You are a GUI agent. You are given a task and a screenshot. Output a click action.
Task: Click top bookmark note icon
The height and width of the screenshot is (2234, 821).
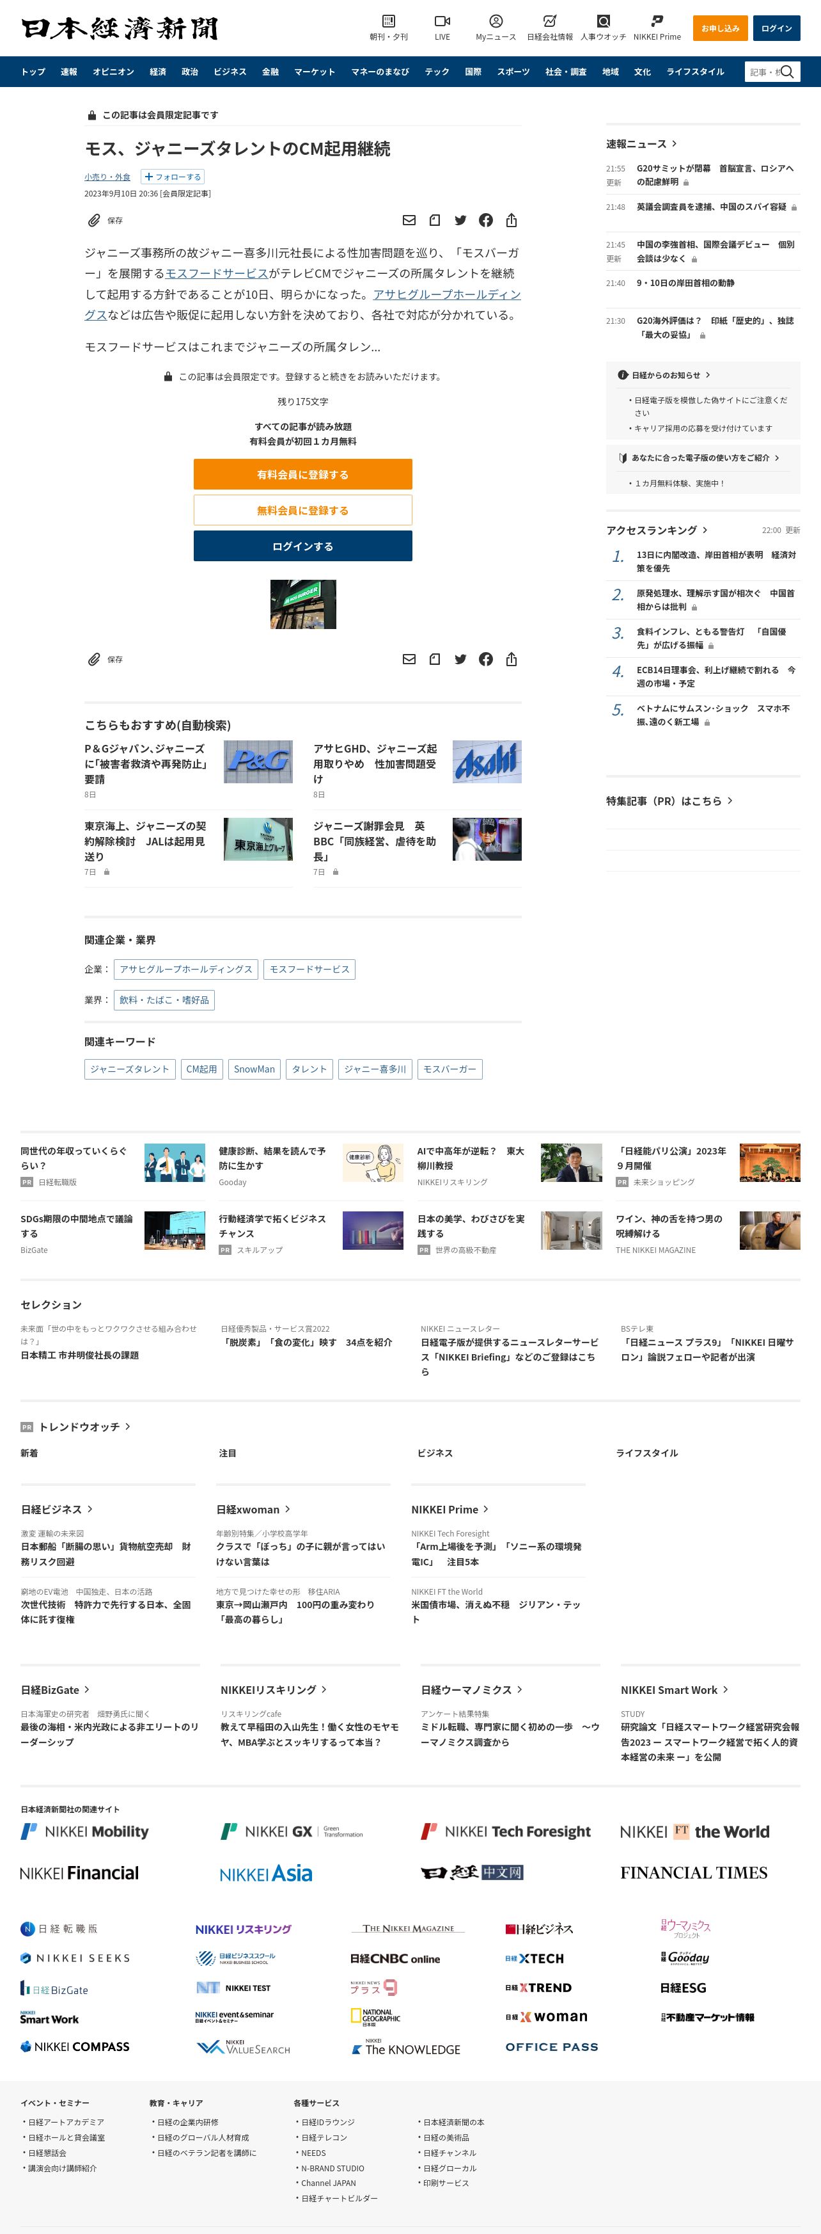tap(435, 220)
